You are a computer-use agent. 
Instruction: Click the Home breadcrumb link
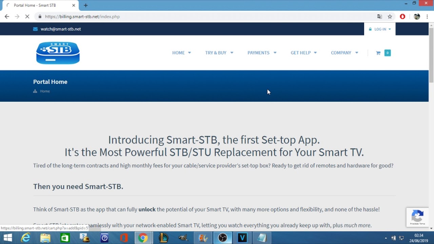45,91
